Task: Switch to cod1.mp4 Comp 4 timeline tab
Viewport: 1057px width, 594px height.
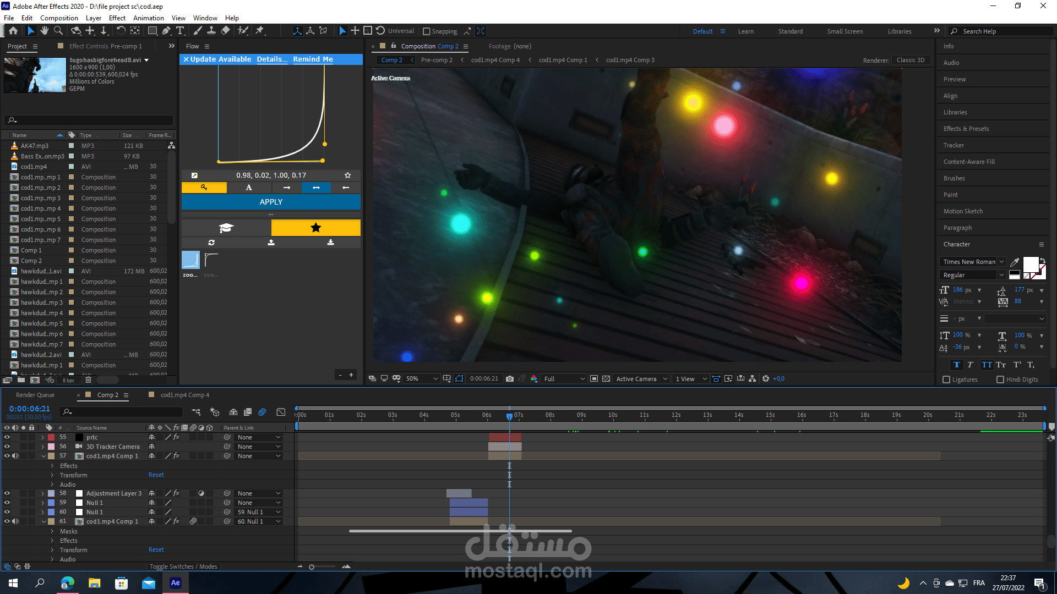Action: coord(184,395)
